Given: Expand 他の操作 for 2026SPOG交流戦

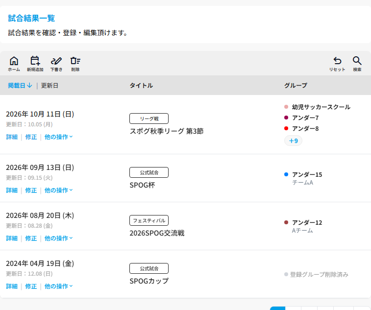Looking at the screenshot, I should [58, 238].
